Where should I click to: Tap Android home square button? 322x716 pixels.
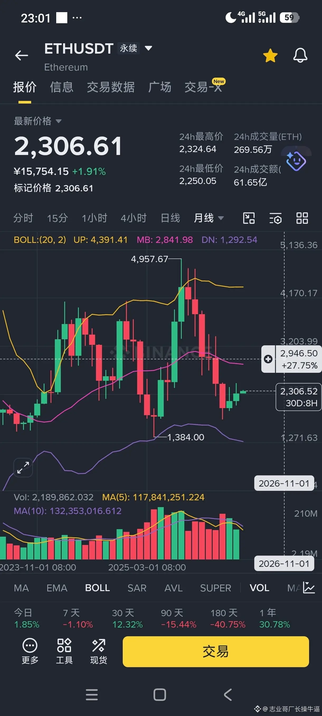pyautogui.click(x=160, y=695)
